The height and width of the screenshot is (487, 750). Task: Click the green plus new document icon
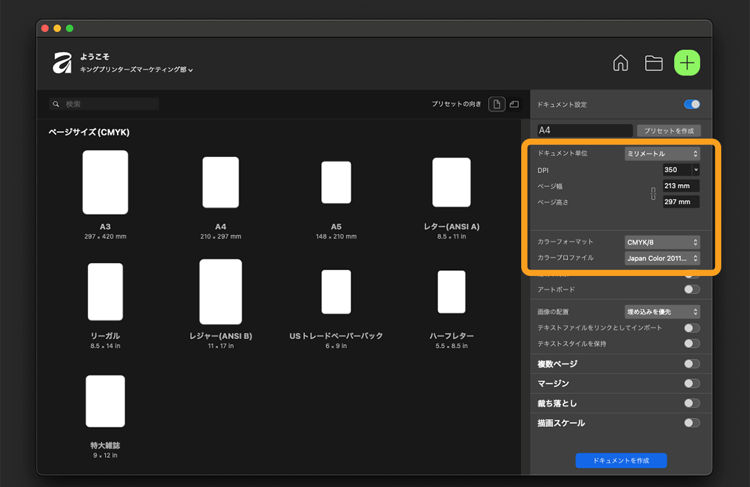tap(687, 63)
